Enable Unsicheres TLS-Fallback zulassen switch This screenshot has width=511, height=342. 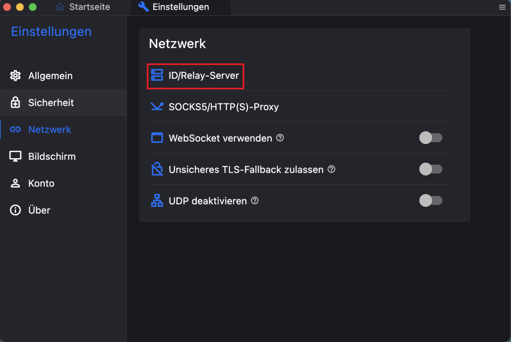pos(431,169)
